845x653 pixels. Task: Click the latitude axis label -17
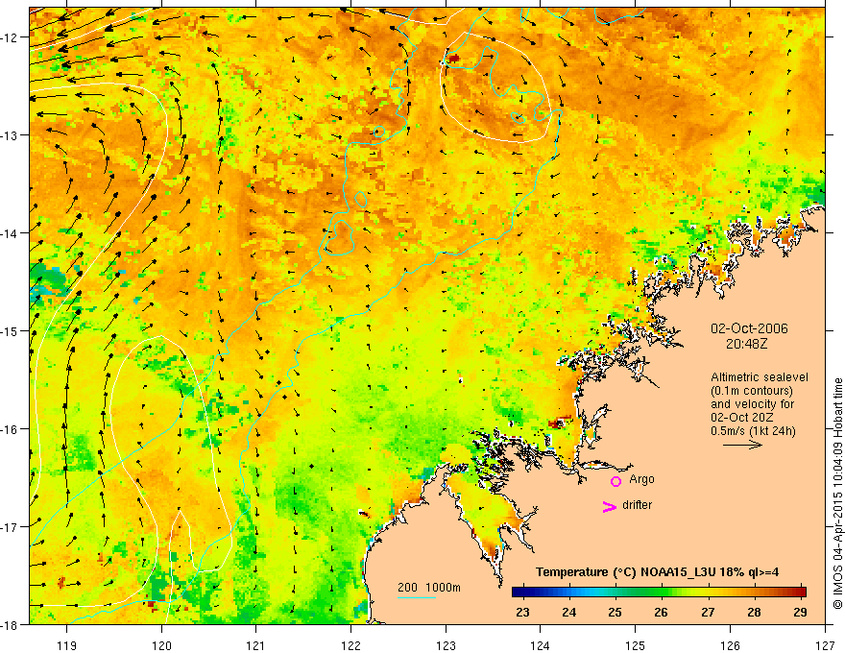pyautogui.click(x=10, y=527)
